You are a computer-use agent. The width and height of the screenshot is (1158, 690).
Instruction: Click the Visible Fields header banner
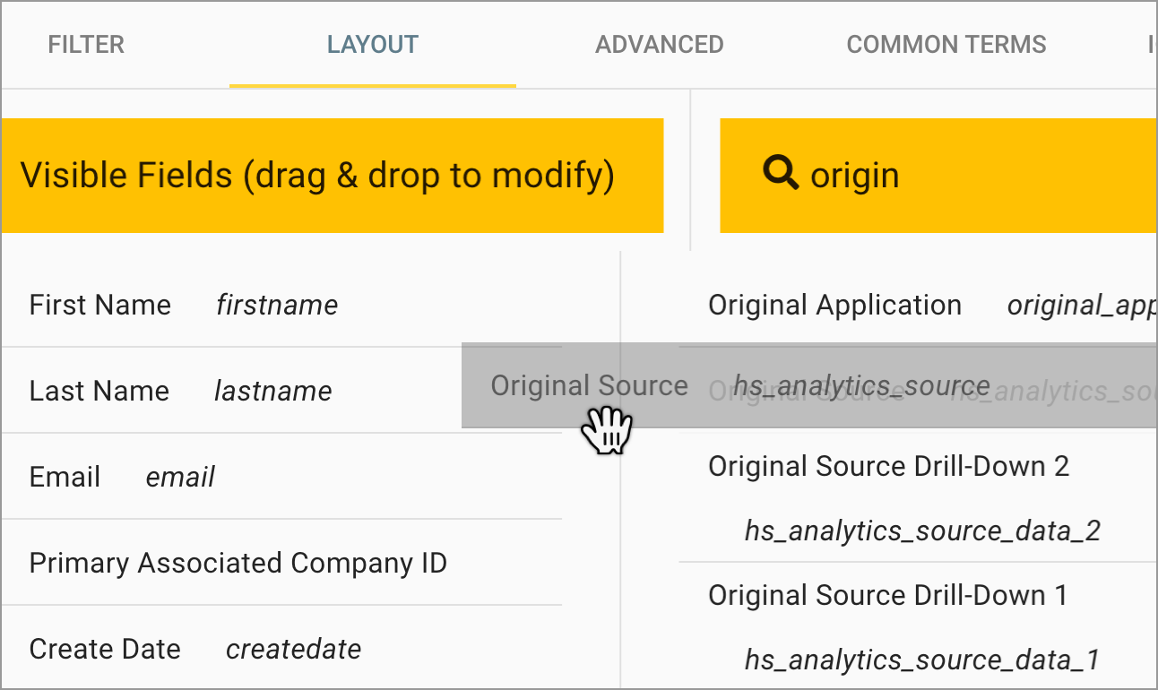(x=332, y=175)
